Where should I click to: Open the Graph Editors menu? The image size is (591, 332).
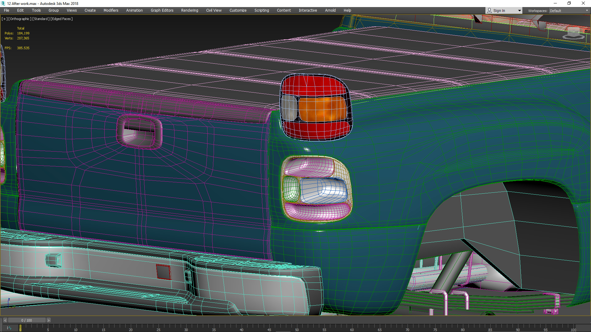tap(162, 10)
